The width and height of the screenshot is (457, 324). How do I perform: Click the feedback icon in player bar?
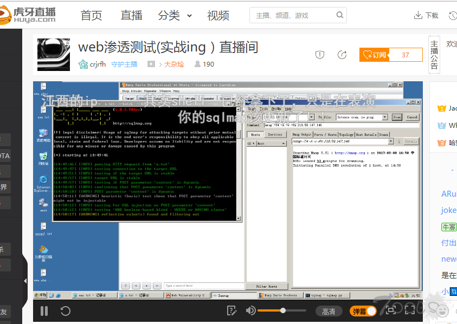(x=231, y=310)
